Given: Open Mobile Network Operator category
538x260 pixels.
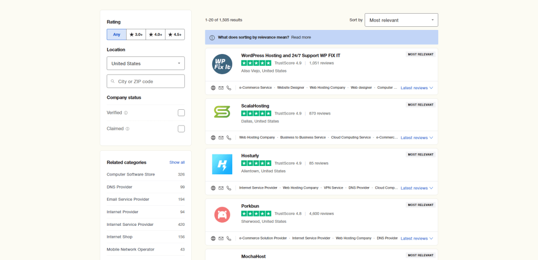Looking at the screenshot, I should pos(146,249).
